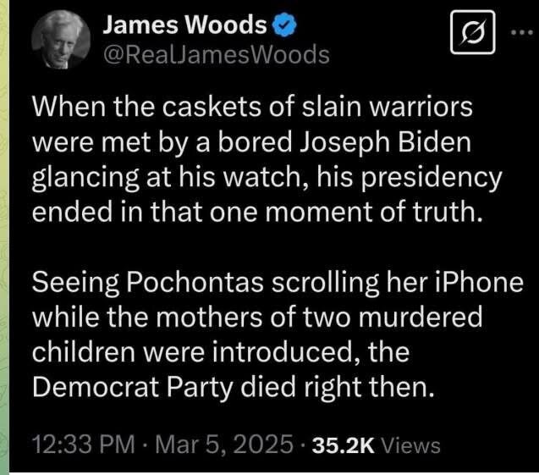This screenshot has height=475, width=539.
Task: Click the Views label
Action: click(x=411, y=445)
